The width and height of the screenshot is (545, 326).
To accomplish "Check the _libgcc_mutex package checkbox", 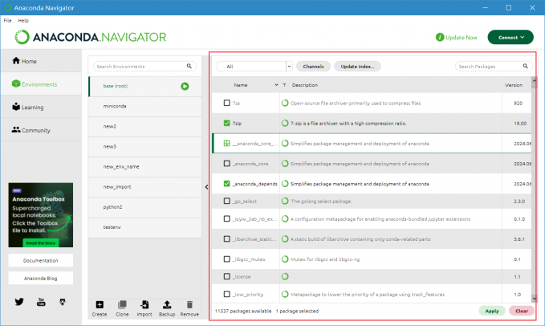I will pos(227,259).
